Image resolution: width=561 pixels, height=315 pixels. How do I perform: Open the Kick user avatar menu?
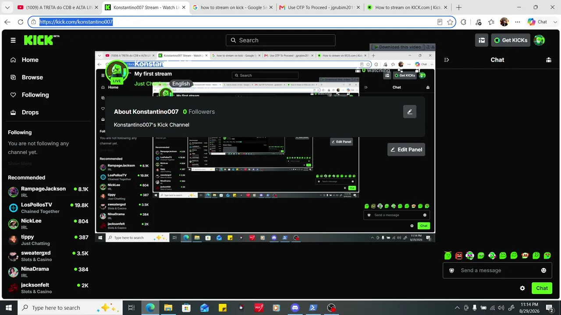pyautogui.click(x=539, y=40)
